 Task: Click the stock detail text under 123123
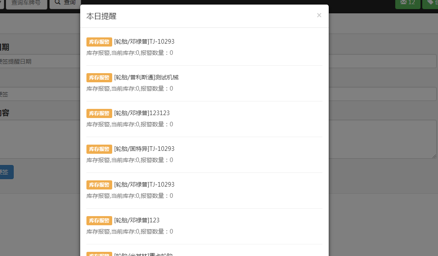coord(129,124)
